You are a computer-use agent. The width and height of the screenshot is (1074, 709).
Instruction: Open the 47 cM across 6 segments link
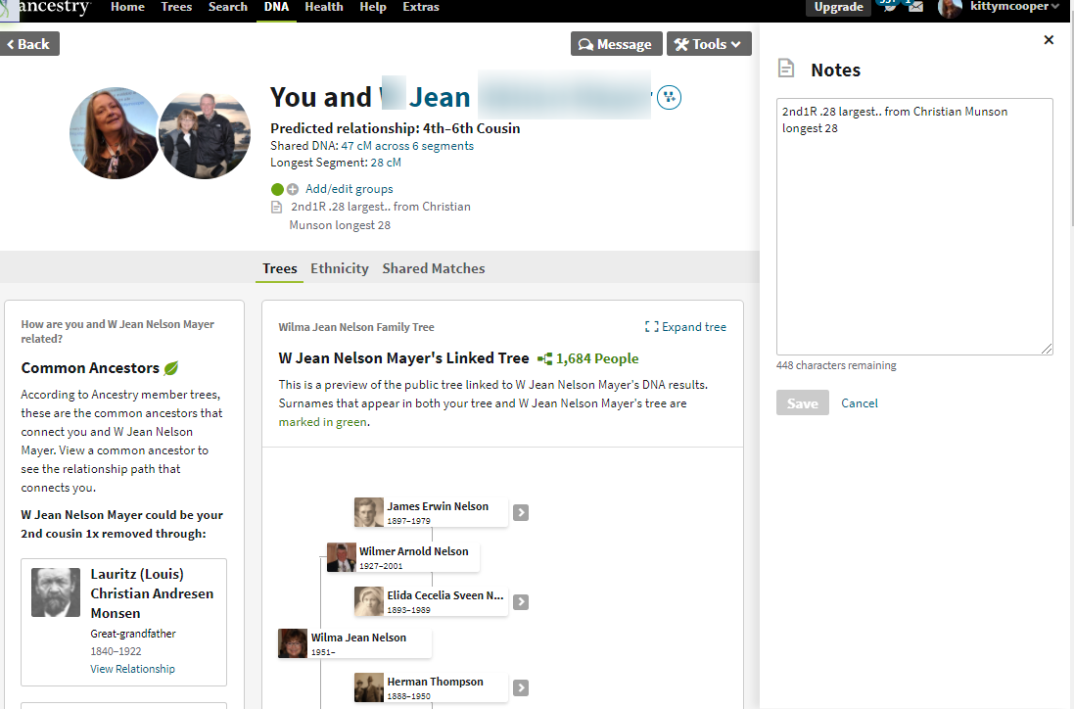point(407,146)
